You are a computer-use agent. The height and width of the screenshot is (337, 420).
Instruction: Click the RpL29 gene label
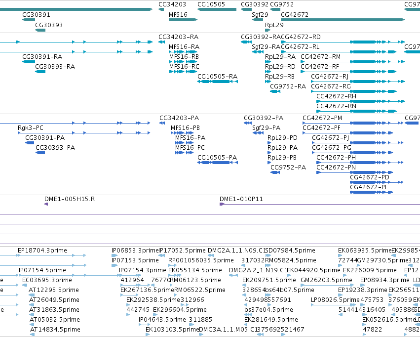point(274,25)
